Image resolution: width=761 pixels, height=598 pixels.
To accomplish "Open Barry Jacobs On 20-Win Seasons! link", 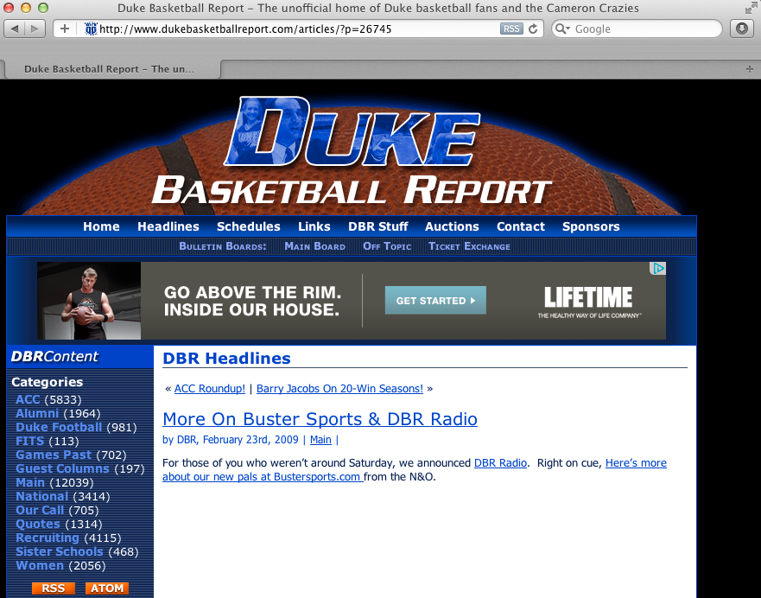I will click(339, 389).
